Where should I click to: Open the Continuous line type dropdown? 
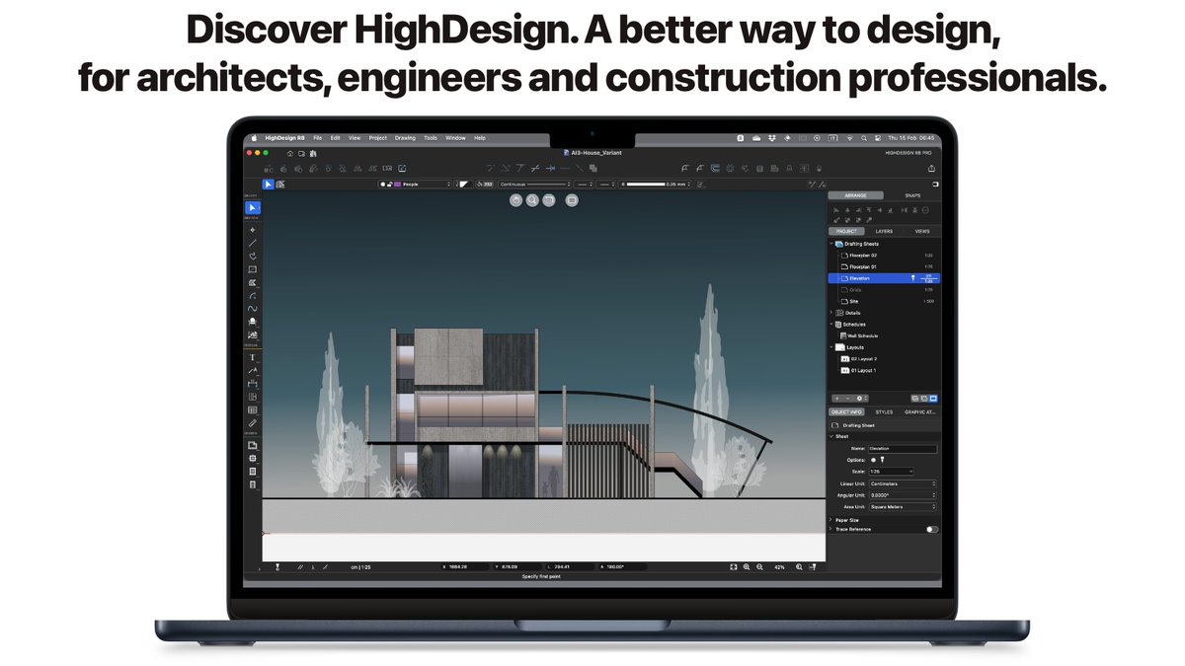coord(536,184)
